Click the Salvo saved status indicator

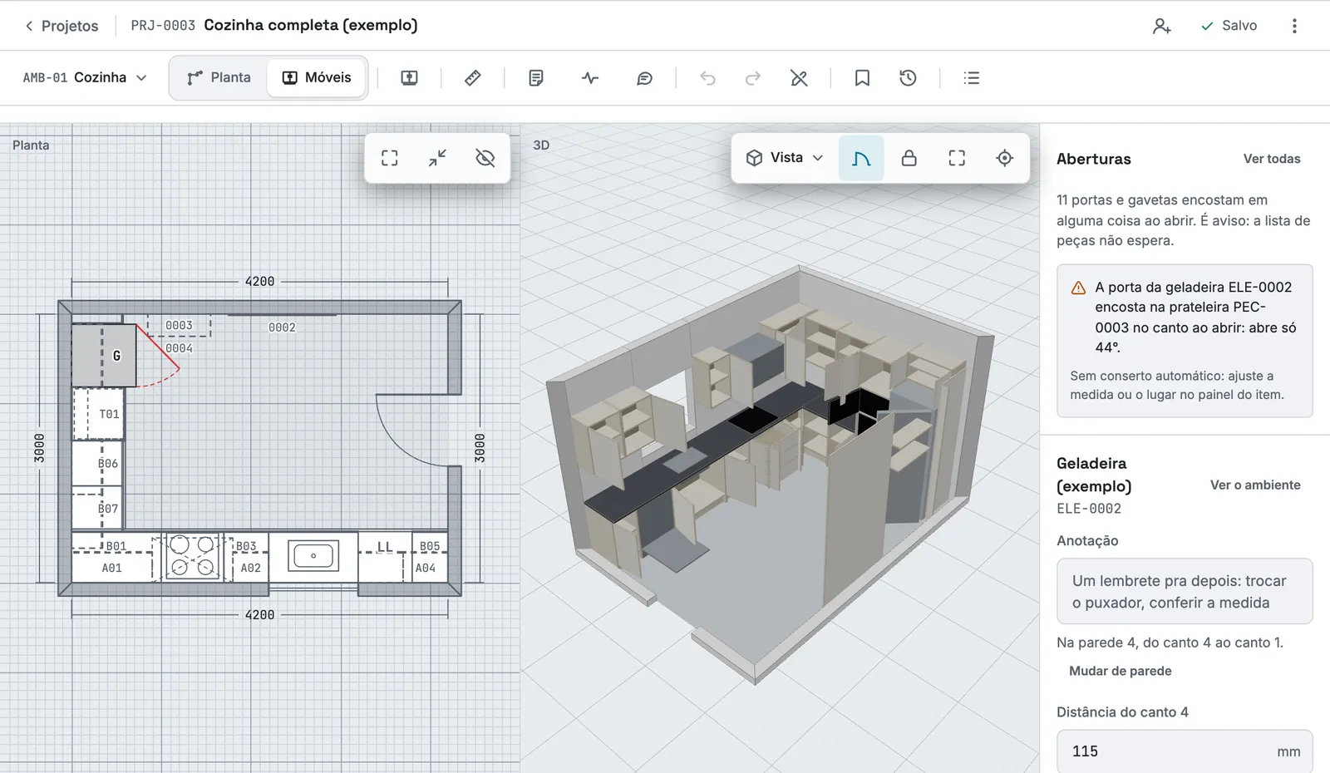[1229, 26]
